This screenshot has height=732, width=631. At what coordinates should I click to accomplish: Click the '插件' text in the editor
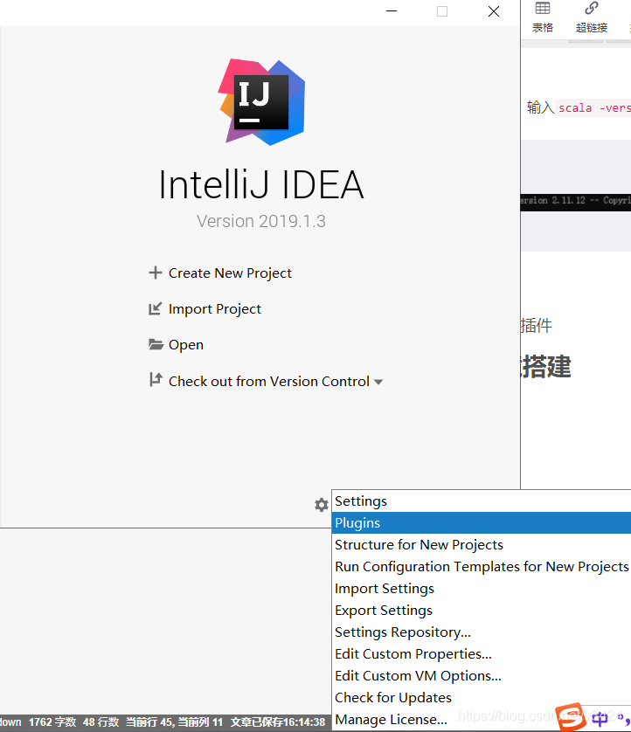point(537,326)
